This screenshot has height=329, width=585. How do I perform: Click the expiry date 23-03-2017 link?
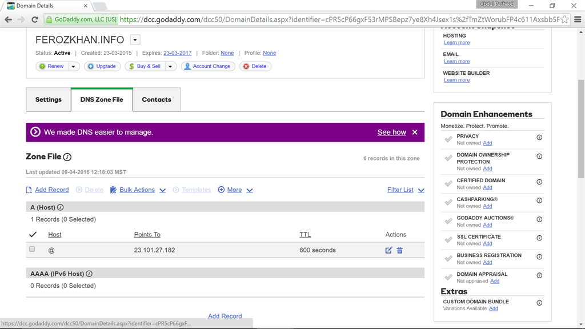pos(177,53)
